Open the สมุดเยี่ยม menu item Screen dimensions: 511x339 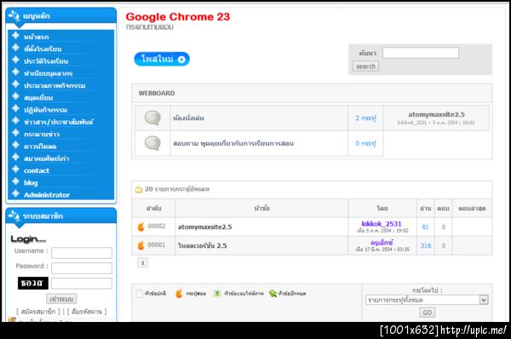coord(38,97)
